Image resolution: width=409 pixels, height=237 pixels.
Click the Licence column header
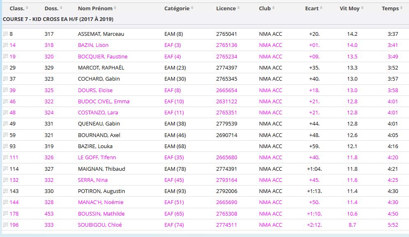(226, 8)
